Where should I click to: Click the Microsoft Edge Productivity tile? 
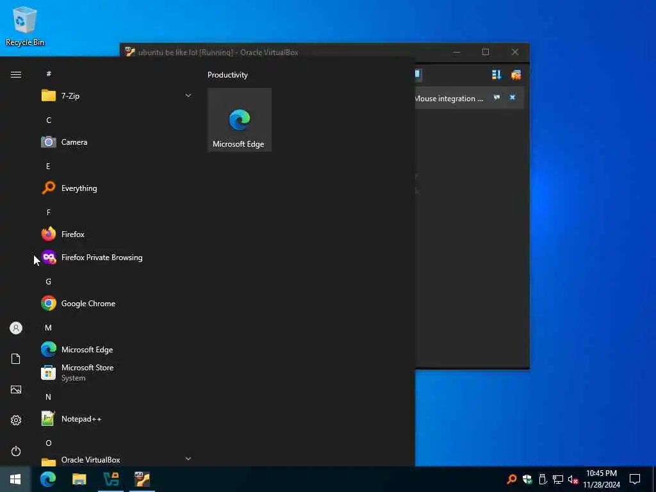(x=240, y=120)
